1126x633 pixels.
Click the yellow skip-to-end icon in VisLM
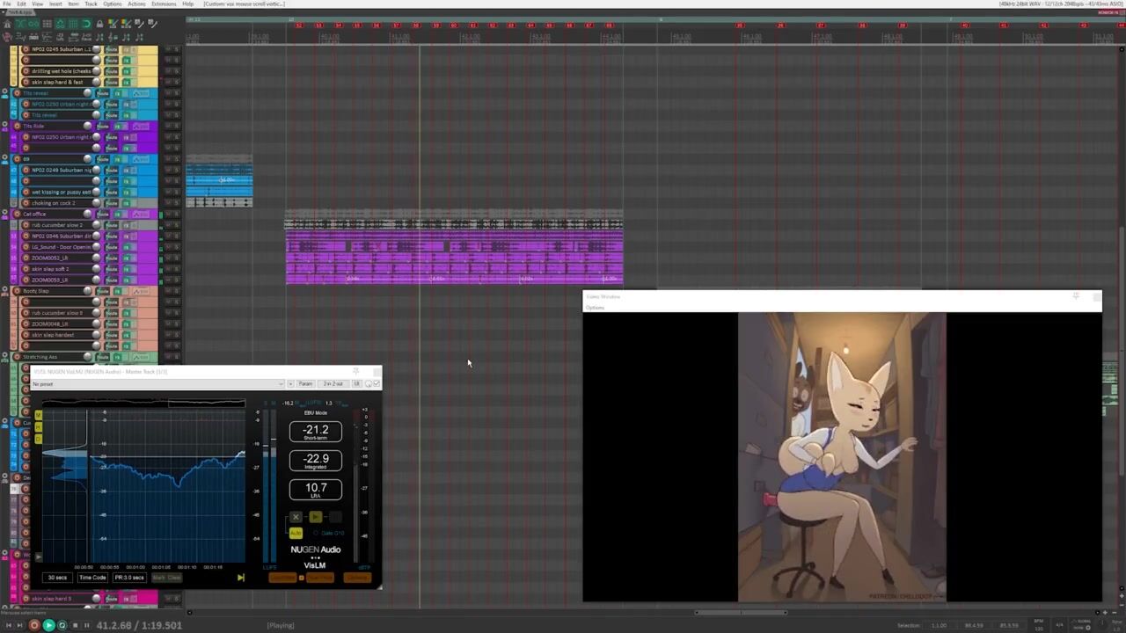click(x=240, y=578)
